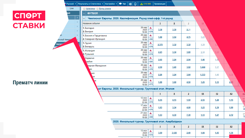Screen dimensions: 245x138
Task: Open statistics icon for Болгария – Венгрия
Action: click(x=151, y=28)
